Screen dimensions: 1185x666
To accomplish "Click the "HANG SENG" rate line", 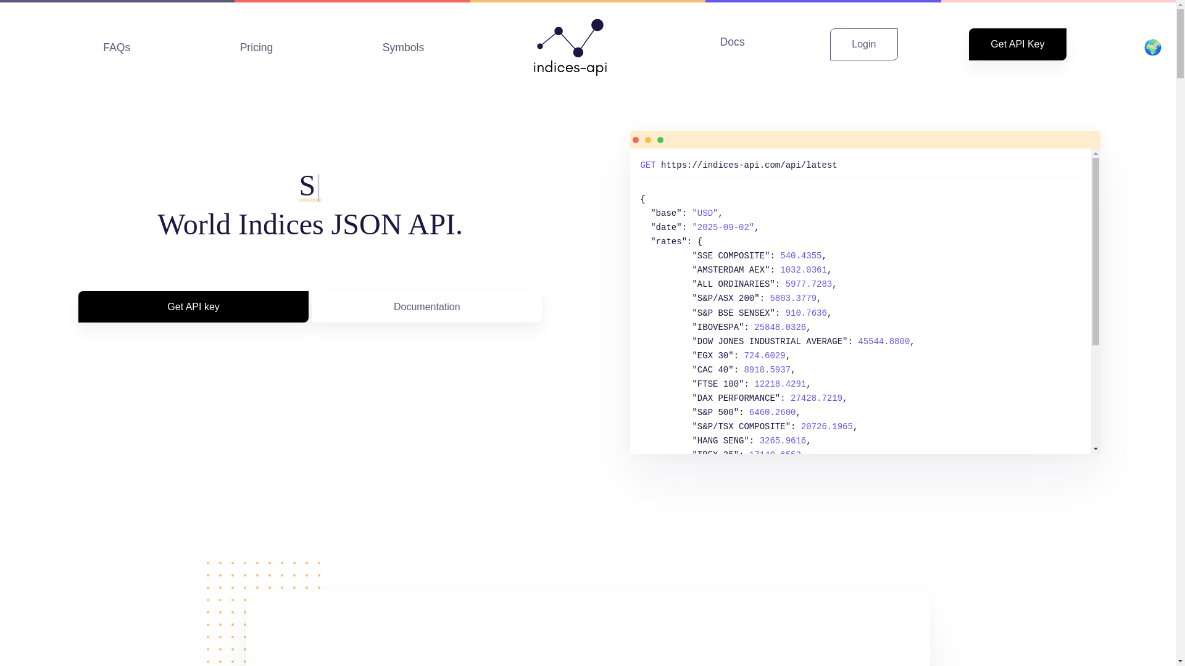I will (x=751, y=441).
